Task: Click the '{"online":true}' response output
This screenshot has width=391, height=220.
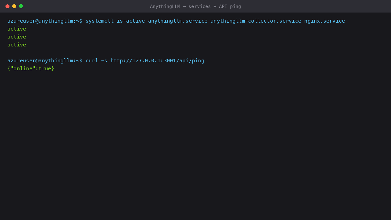Action: 31,68
